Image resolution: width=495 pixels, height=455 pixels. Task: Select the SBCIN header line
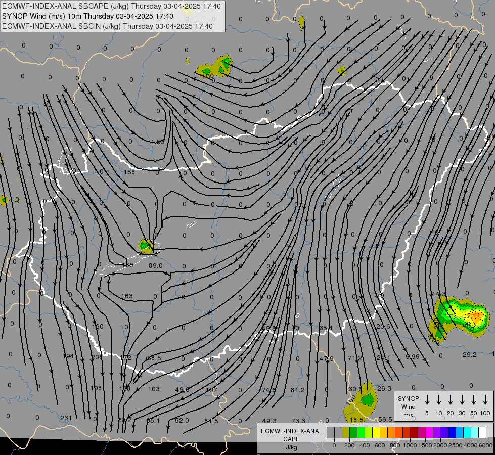[107, 26]
